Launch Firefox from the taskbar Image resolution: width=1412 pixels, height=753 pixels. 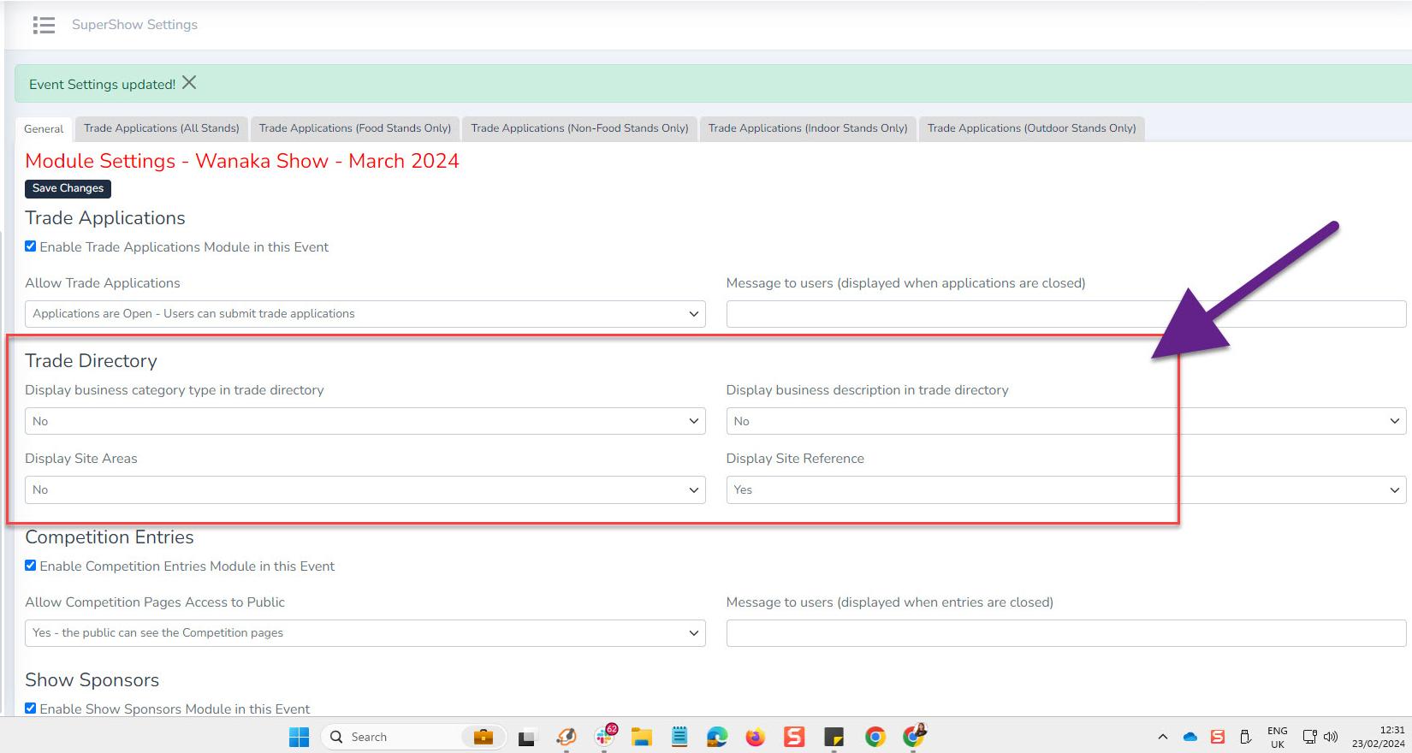point(755,737)
